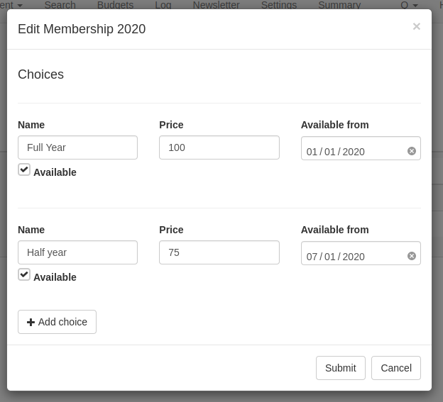Submit the membership form
Viewport: 443px width, 402px height.
340,368
